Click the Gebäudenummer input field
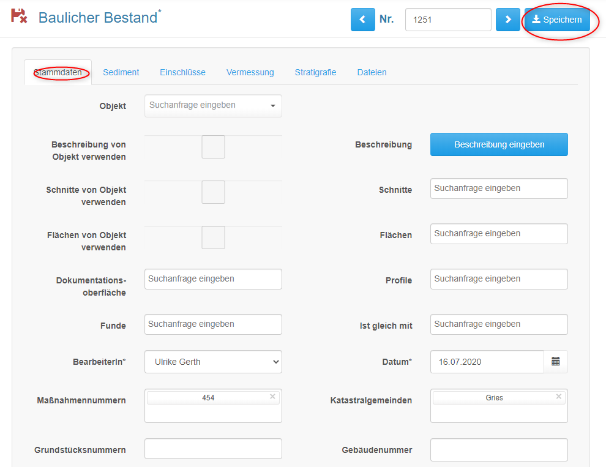 pyautogui.click(x=499, y=450)
